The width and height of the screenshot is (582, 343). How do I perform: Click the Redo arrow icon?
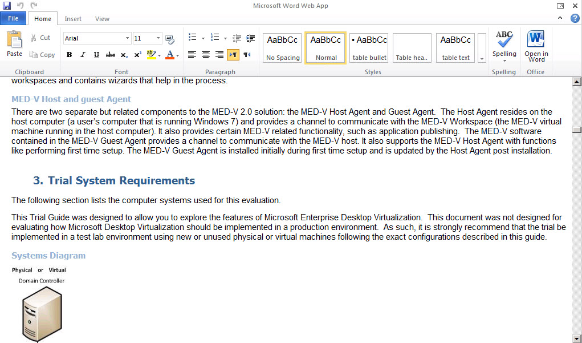[34, 6]
